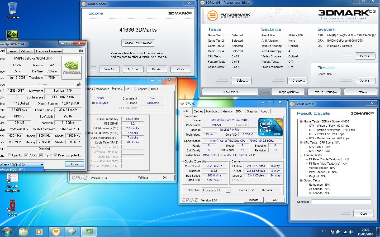This screenshot has width=380, height=237.
Task: Click the CPU-Z window title bar icon
Action: click(x=182, y=103)
